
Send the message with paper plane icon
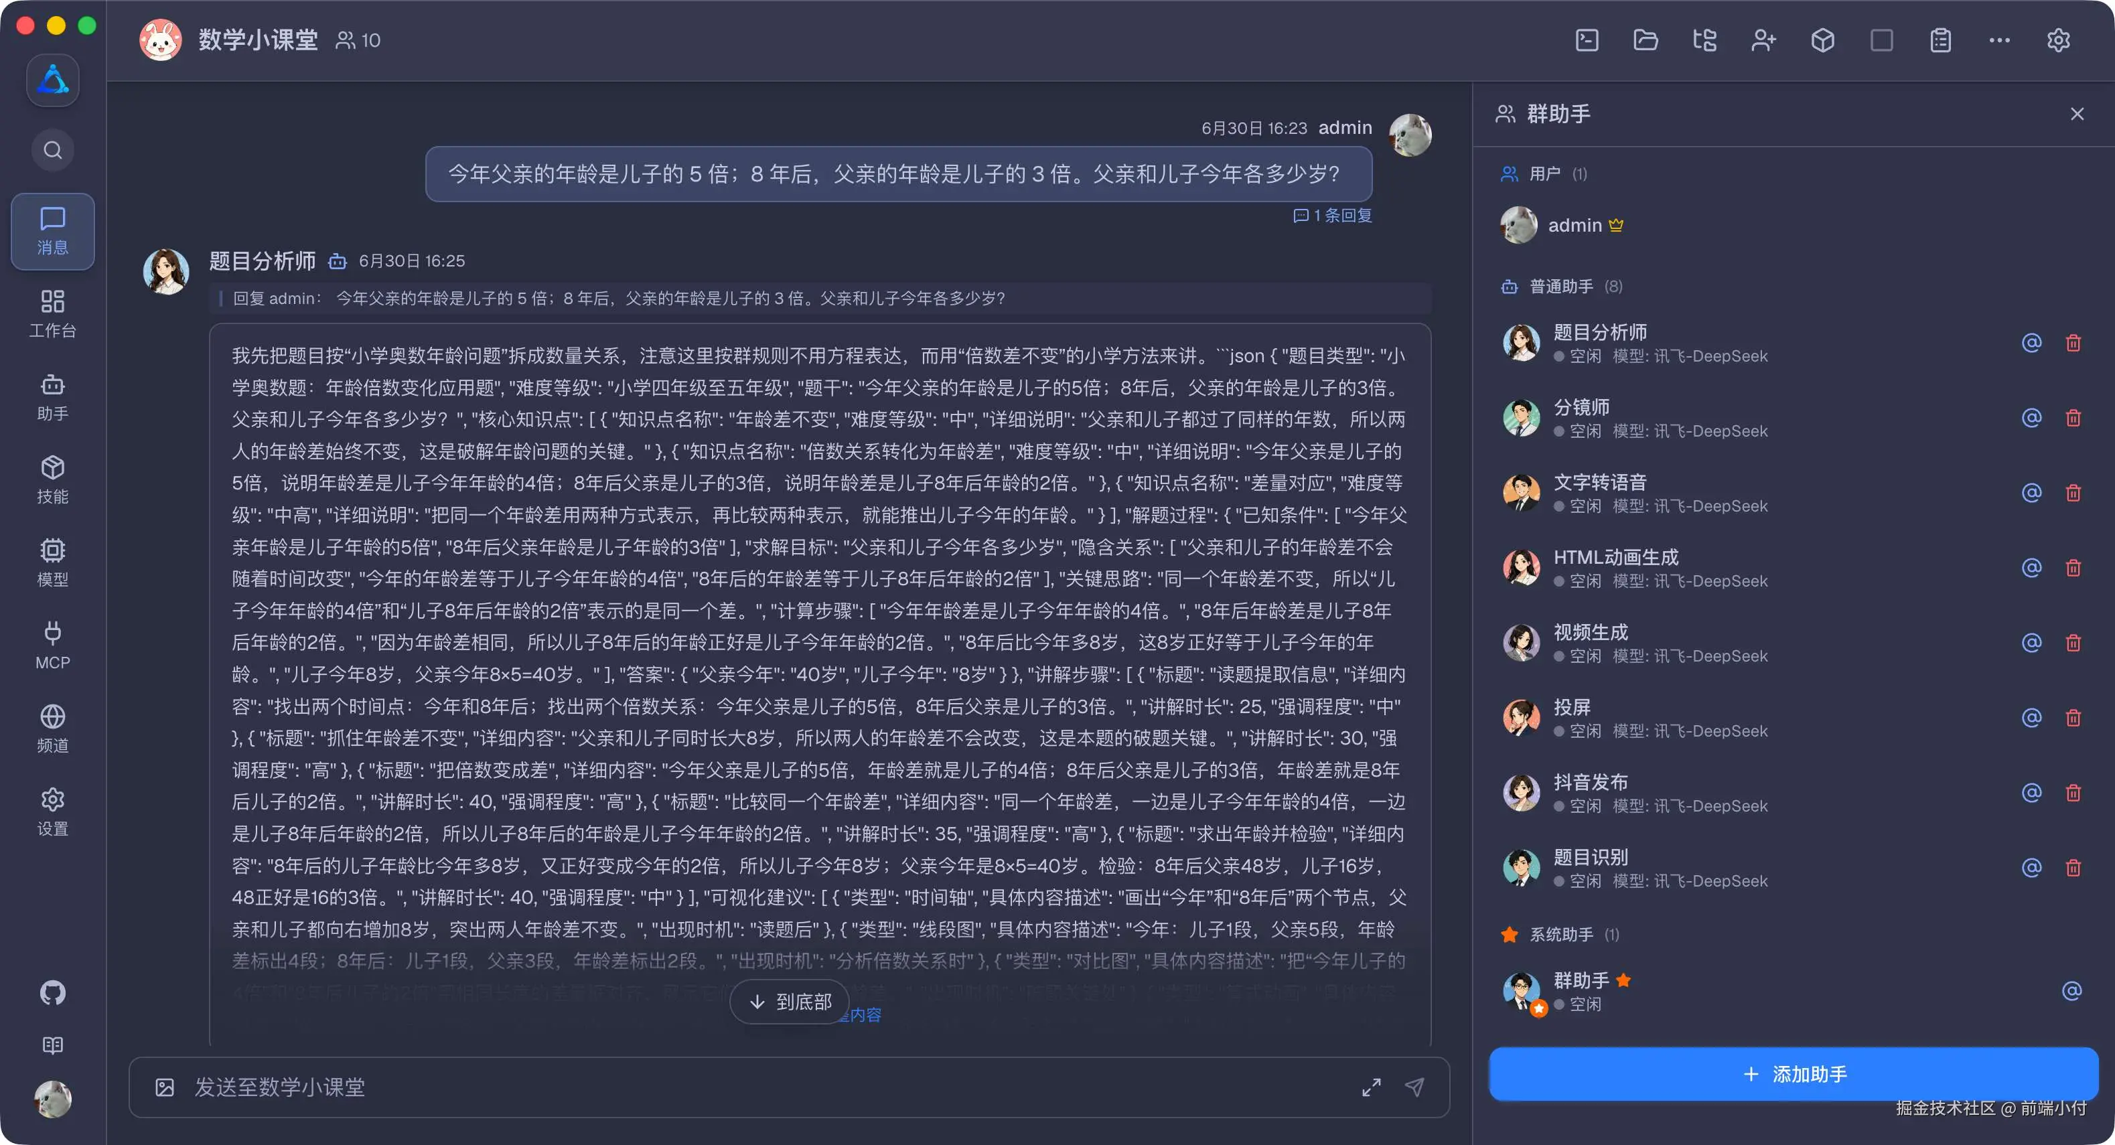pos(1414,1087)
